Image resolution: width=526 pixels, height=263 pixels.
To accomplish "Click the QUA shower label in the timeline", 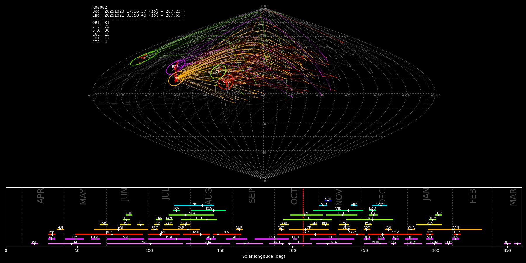I will click(x=411, y=228).
